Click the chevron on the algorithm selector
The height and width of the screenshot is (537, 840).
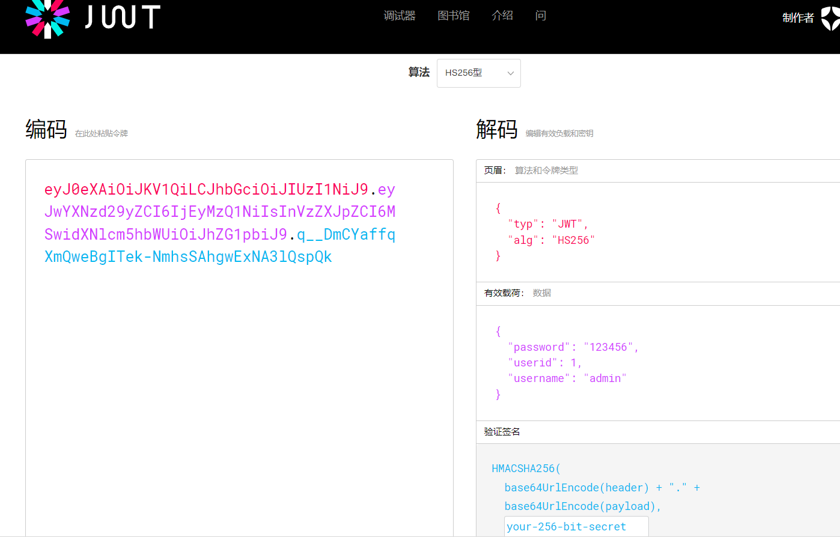tap(511, 73)
